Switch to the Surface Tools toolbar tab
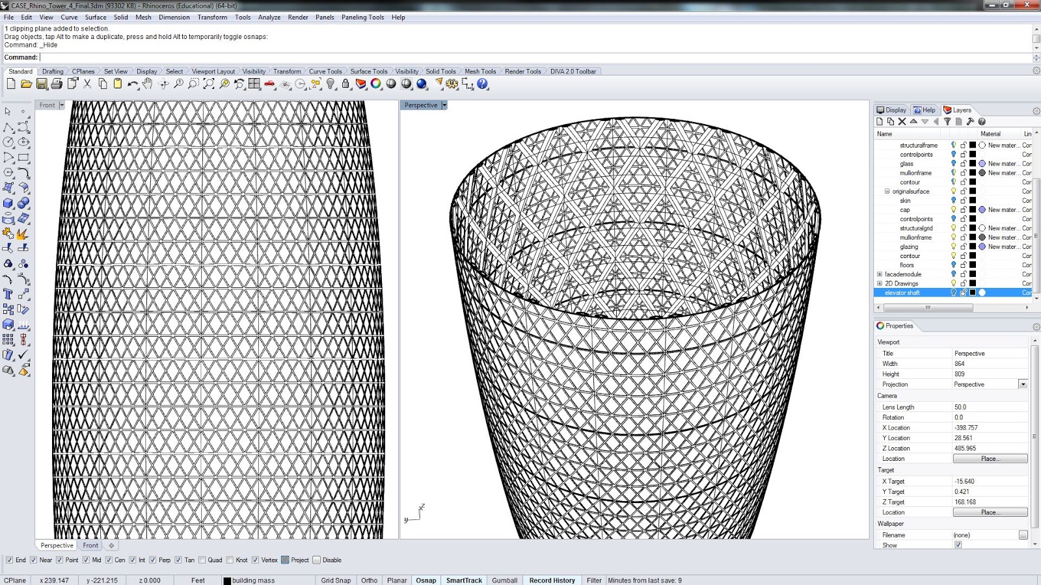This screenshot has height=585, width=1041. pos(368,71)
